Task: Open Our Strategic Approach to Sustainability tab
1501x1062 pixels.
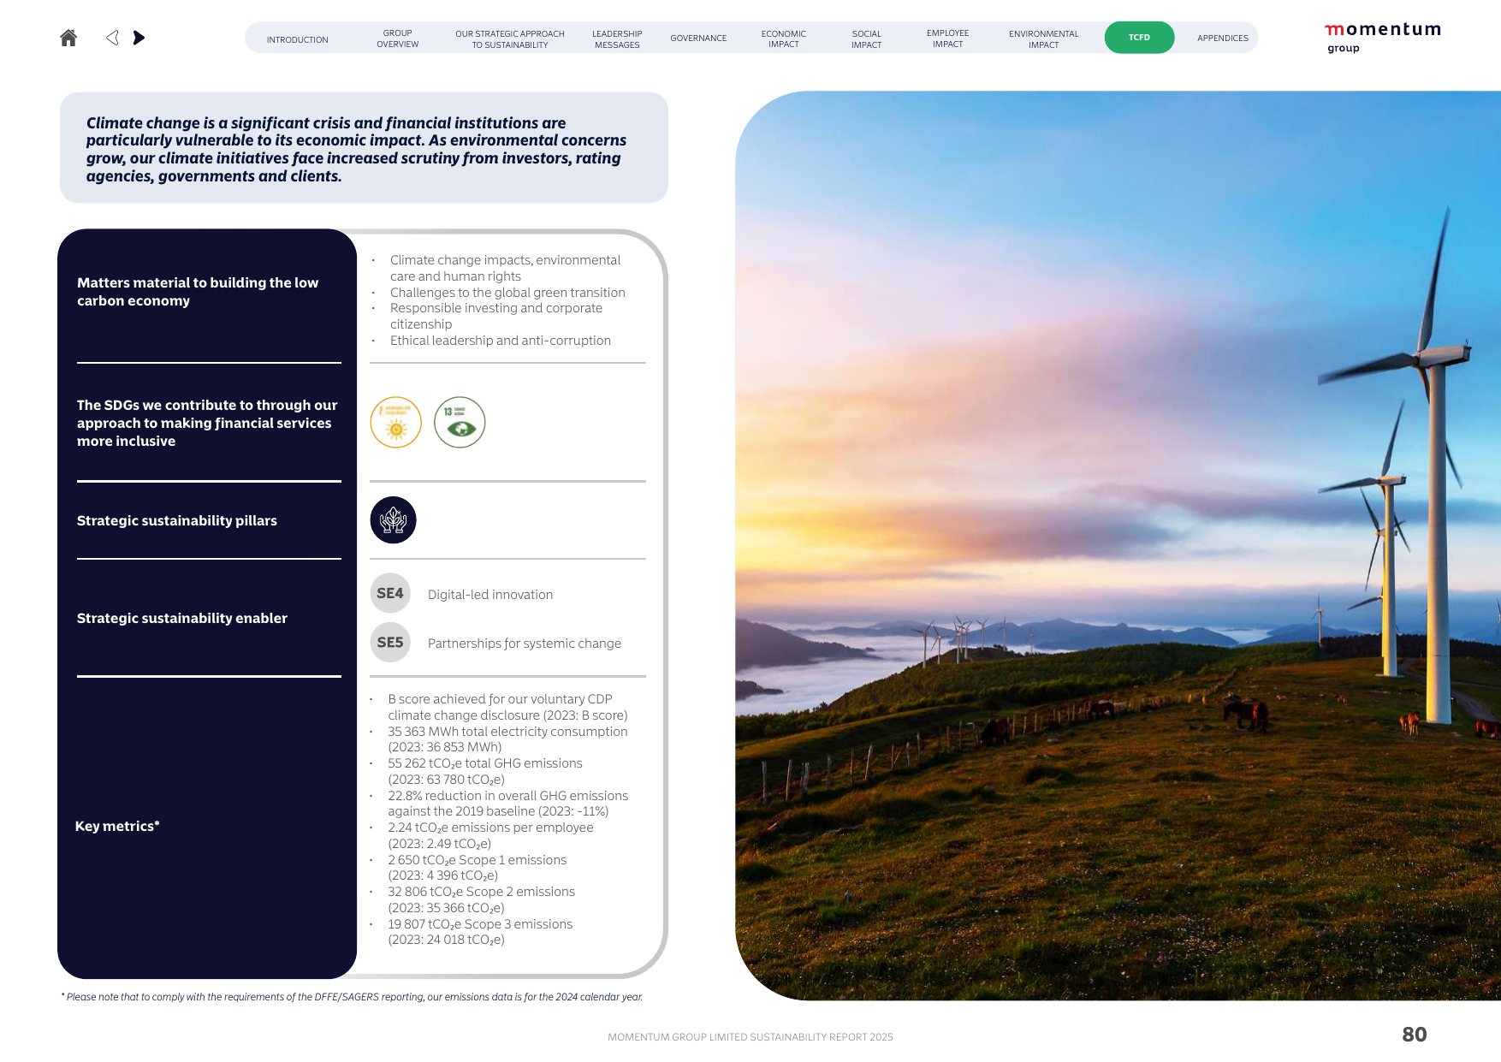Action: (510, 39)
